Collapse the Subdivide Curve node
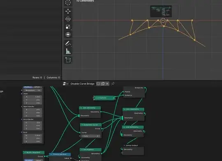 coord(82,125)
